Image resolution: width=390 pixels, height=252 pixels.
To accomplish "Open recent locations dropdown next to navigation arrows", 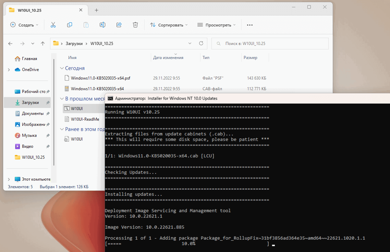I will pyautogui.click(x=33, y=44).
